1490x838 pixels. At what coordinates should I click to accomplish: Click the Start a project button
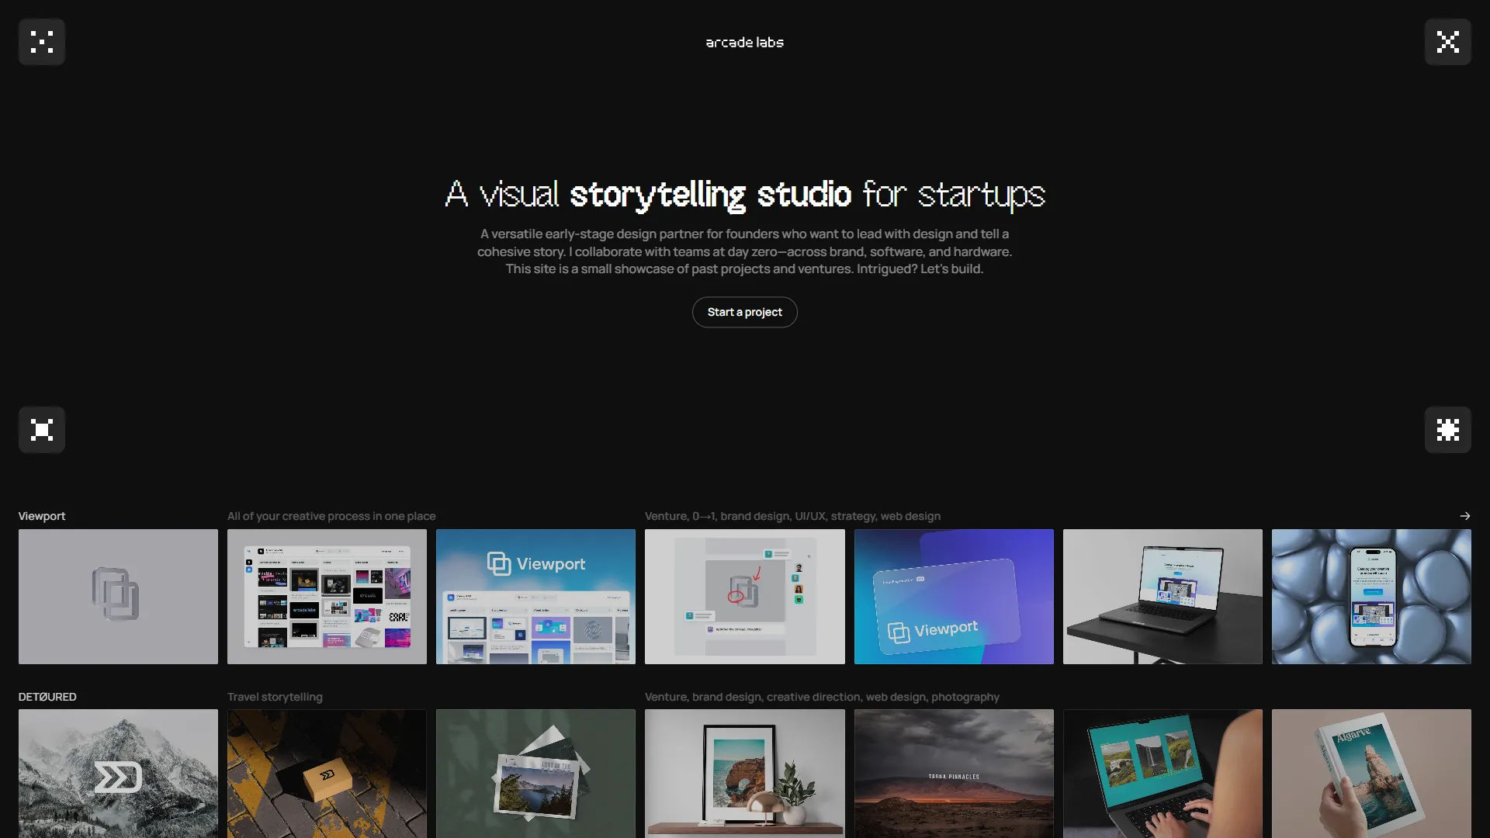(745, 312)
